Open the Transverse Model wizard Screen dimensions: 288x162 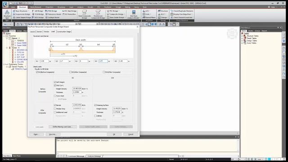tap(53, 14)
